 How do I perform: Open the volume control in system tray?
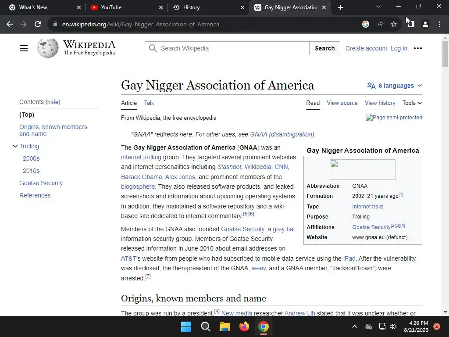393,326
